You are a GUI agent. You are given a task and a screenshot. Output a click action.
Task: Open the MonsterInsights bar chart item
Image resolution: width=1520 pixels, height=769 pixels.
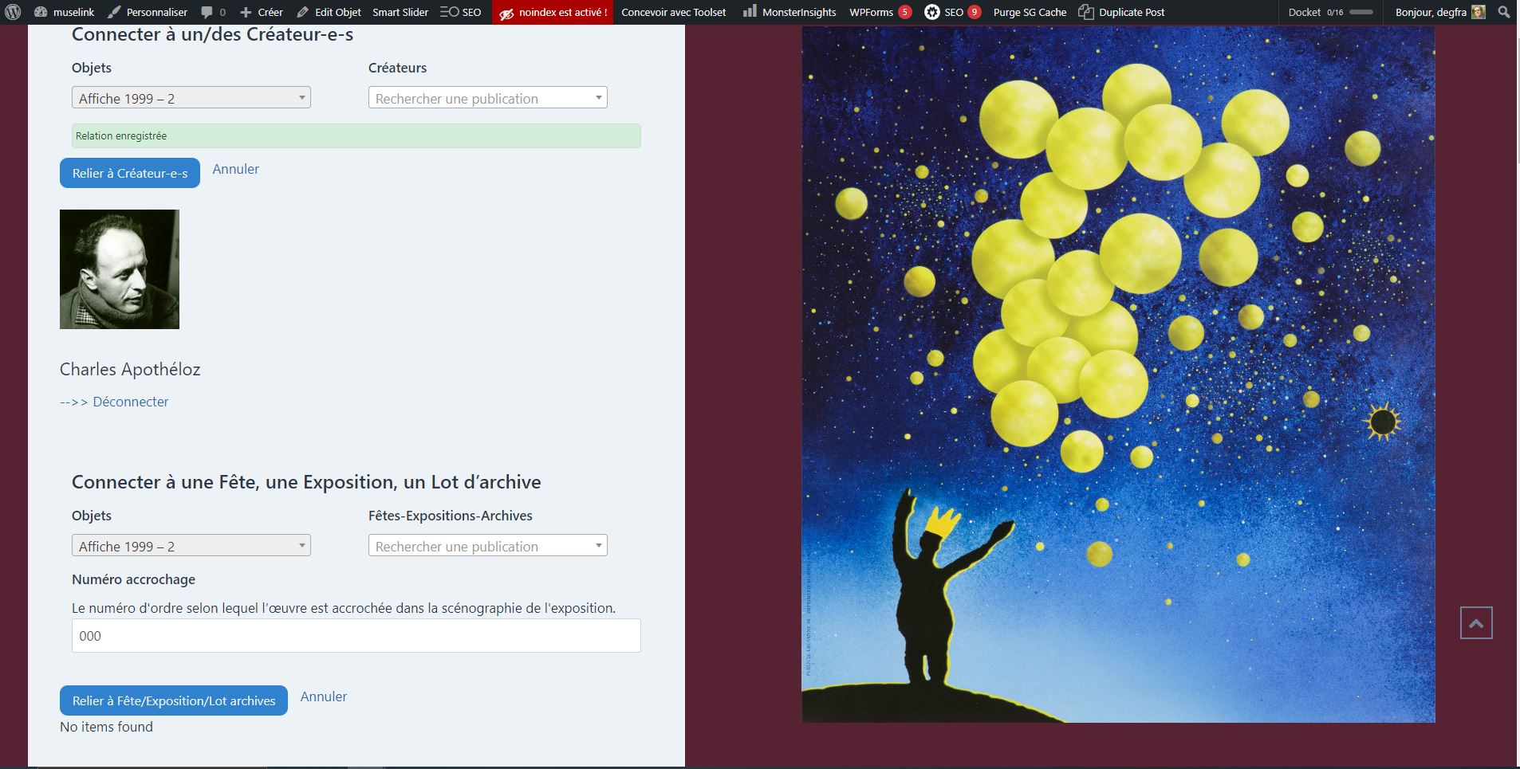click(x=790, y=12)
